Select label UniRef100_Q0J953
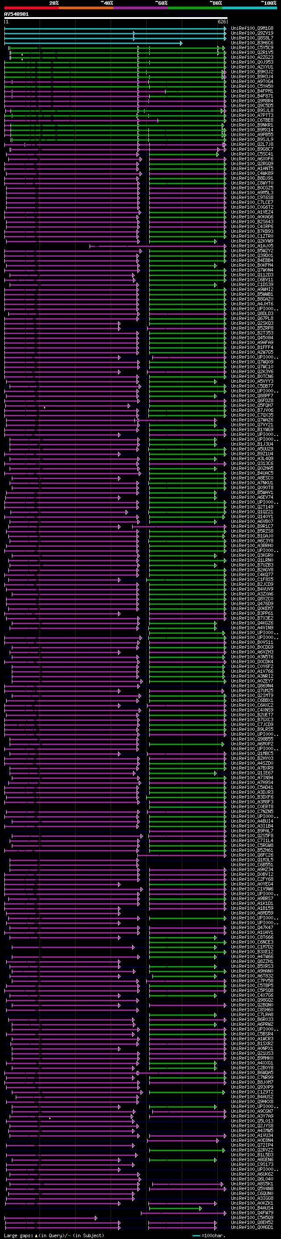 (x=252, y=62)
